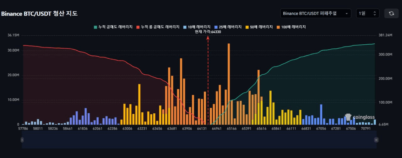
Task: Open the 1일 time range selector
Action: coord(368,13)
